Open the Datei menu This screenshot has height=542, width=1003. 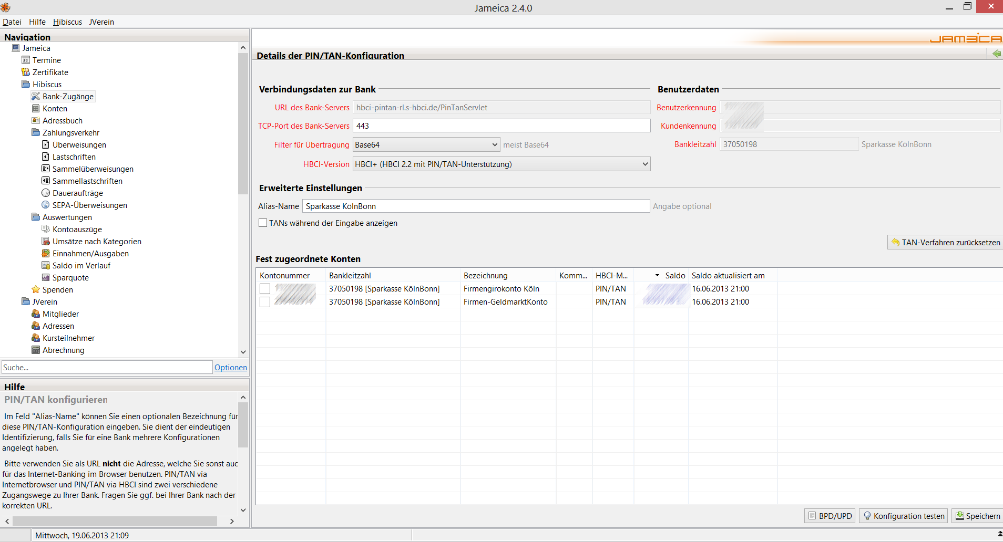[x=12, y=22]
